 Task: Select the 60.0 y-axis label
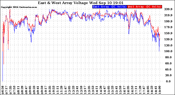(168, 63)
